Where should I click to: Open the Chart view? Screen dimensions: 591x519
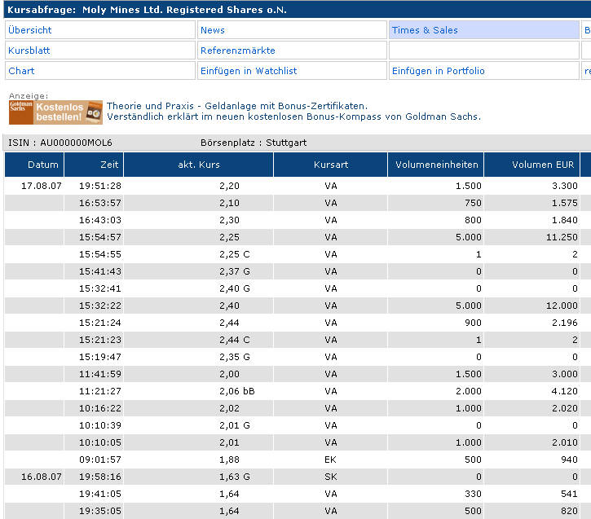(x=21, y=71)
